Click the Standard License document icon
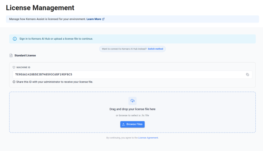Screen dimensions: 263x151 click(x=11, y=55)
